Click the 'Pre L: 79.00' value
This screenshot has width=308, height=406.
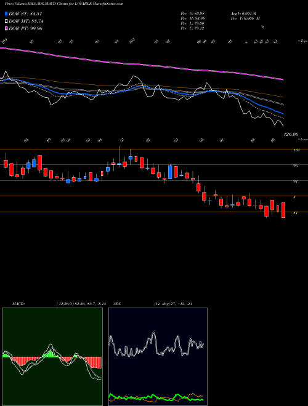(192, 23)
